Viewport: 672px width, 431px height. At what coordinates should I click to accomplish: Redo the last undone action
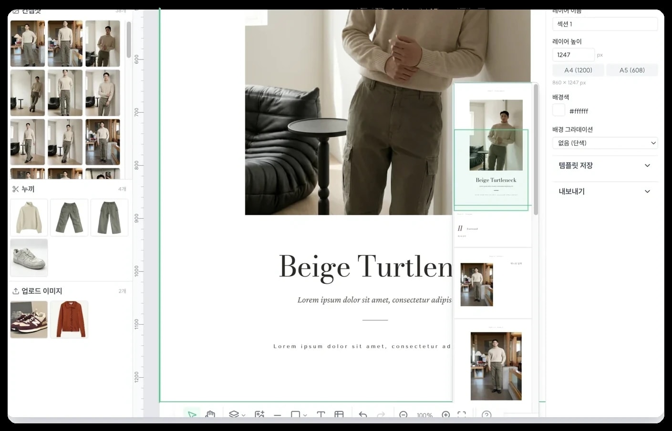click(381, 415)
